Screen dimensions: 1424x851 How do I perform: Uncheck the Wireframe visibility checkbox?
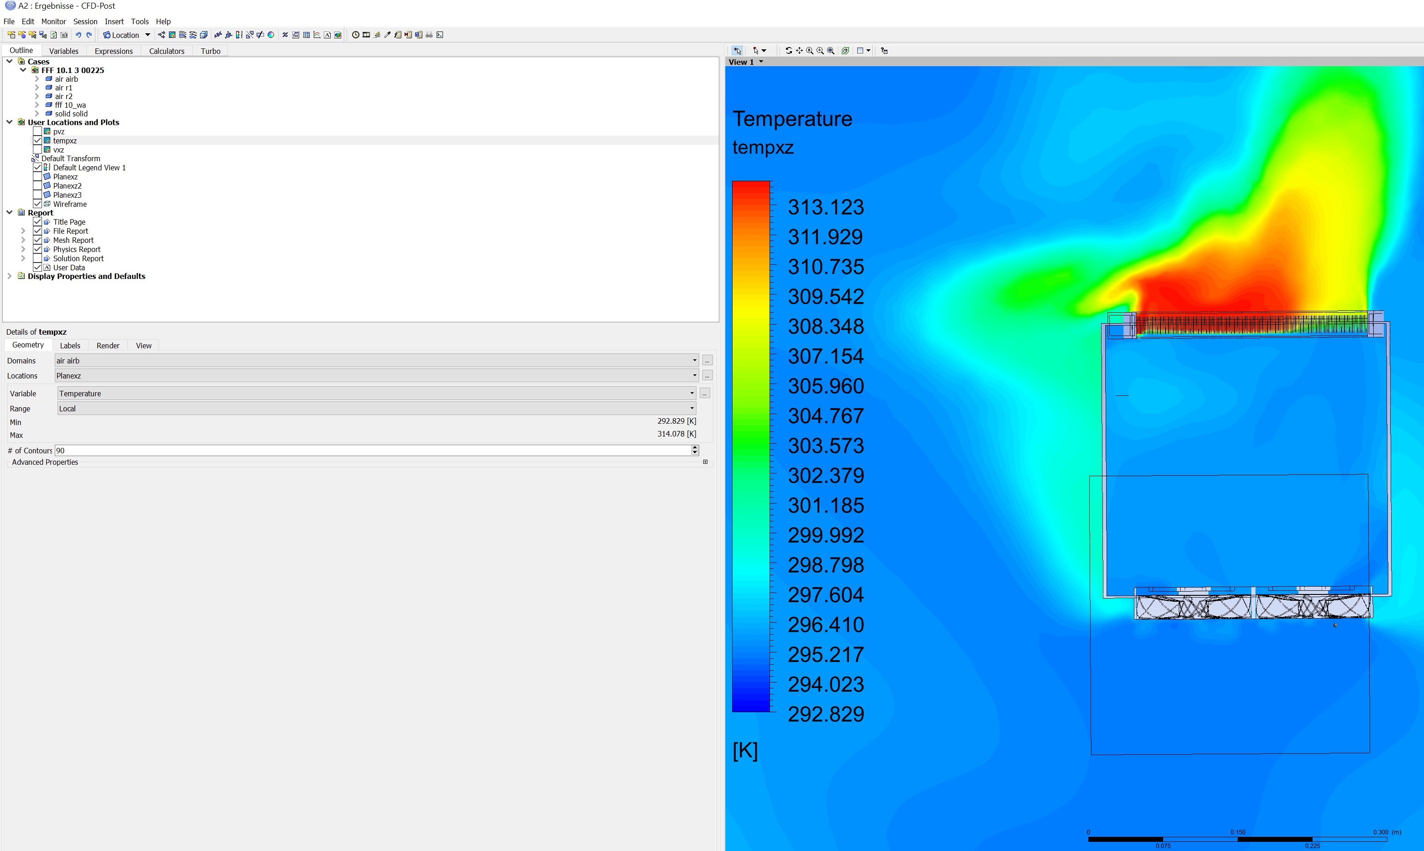(x=37, y=204)
